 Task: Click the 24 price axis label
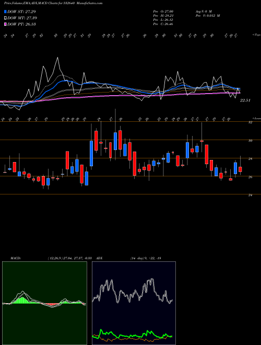(250, 195)
